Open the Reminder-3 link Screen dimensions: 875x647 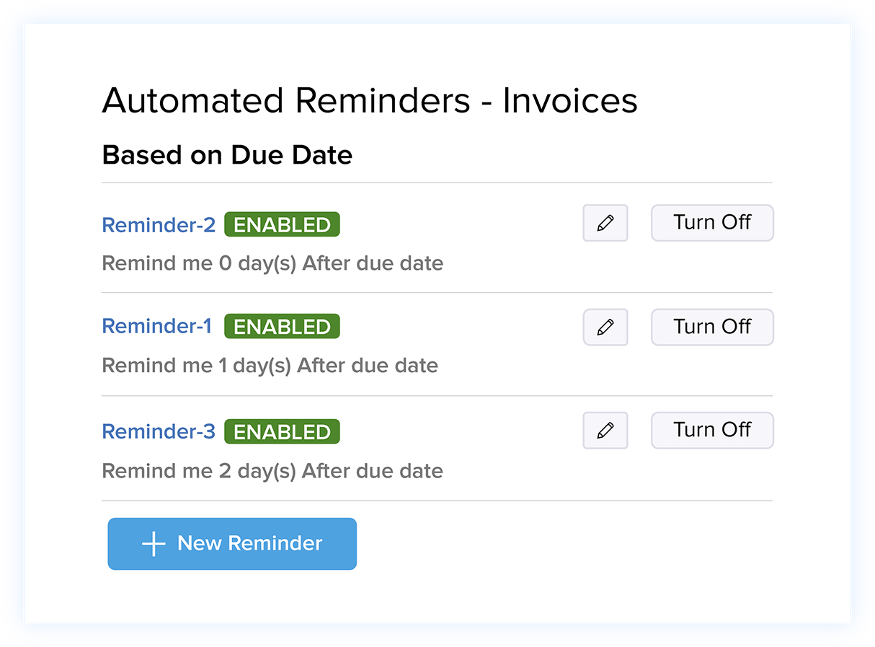point(158,431)
